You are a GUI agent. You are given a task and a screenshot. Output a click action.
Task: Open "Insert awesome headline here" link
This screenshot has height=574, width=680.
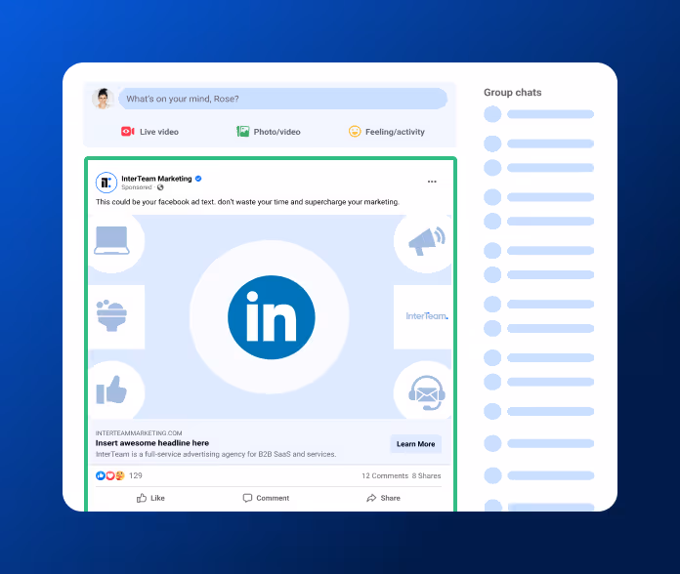pyautogui.click(x=152, y=443)
